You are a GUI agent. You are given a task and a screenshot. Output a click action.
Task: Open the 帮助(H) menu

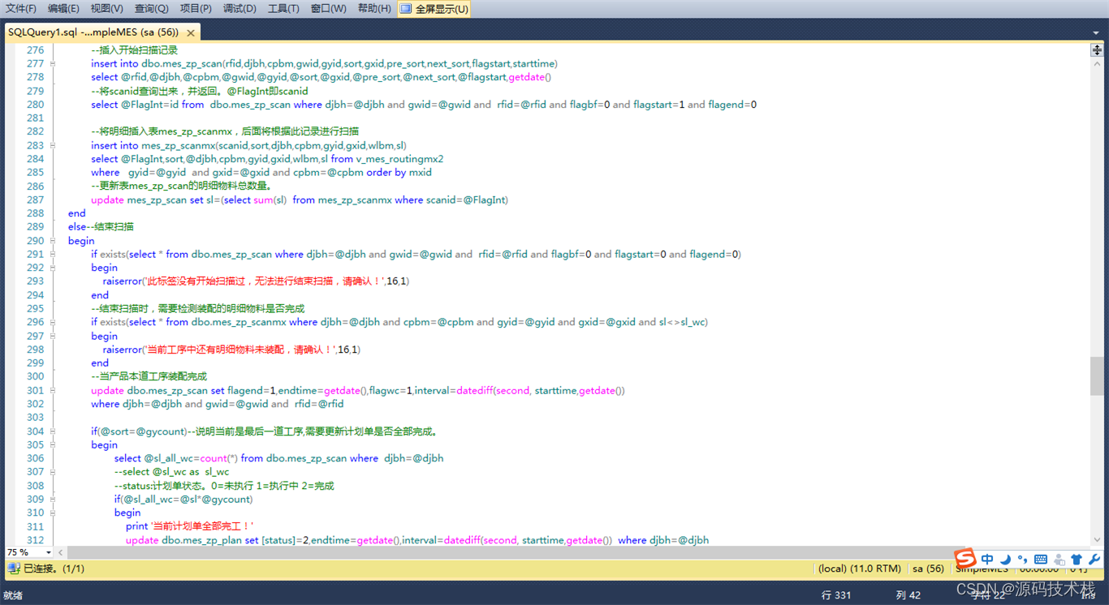point(373,9)
